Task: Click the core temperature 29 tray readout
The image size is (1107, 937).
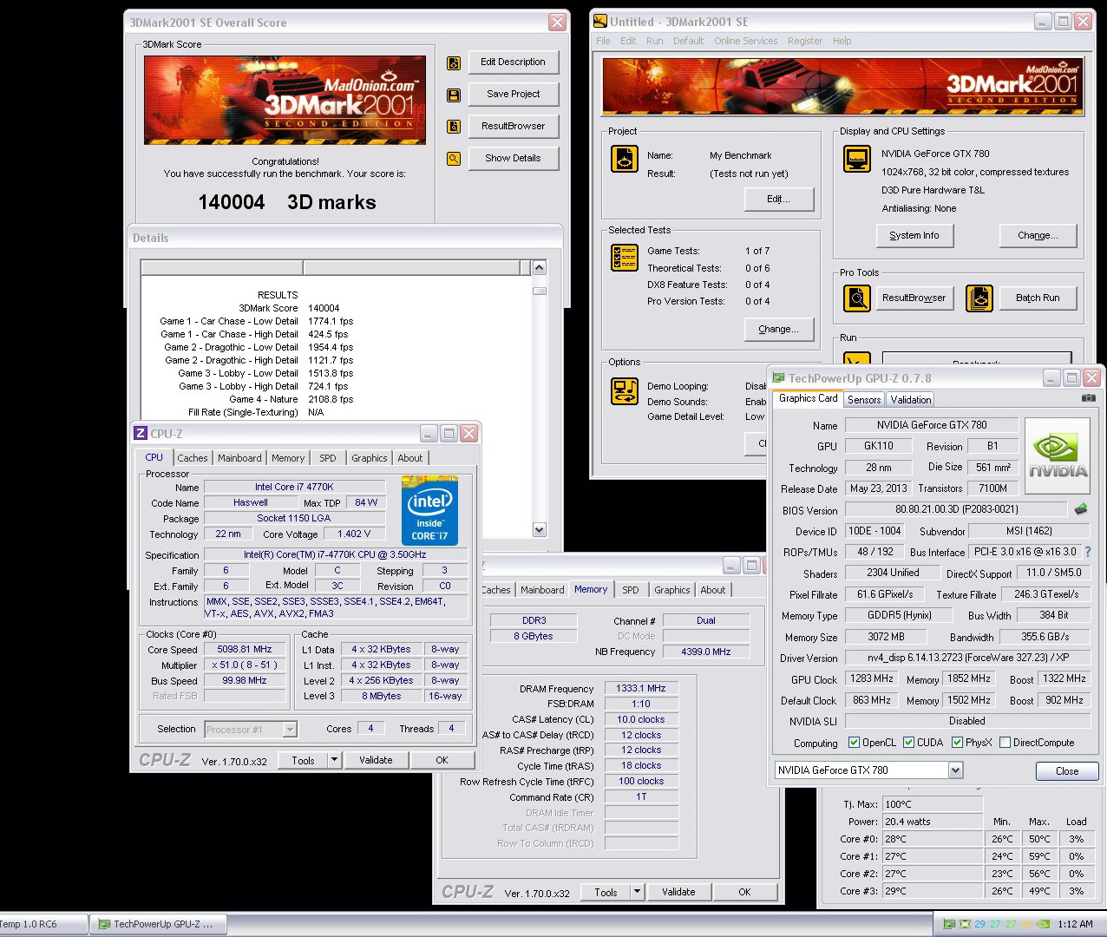Action: click(979, 925)
